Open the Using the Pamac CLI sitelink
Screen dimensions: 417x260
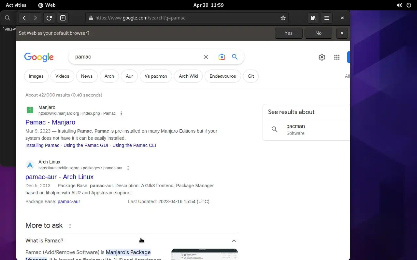point(134,145)
